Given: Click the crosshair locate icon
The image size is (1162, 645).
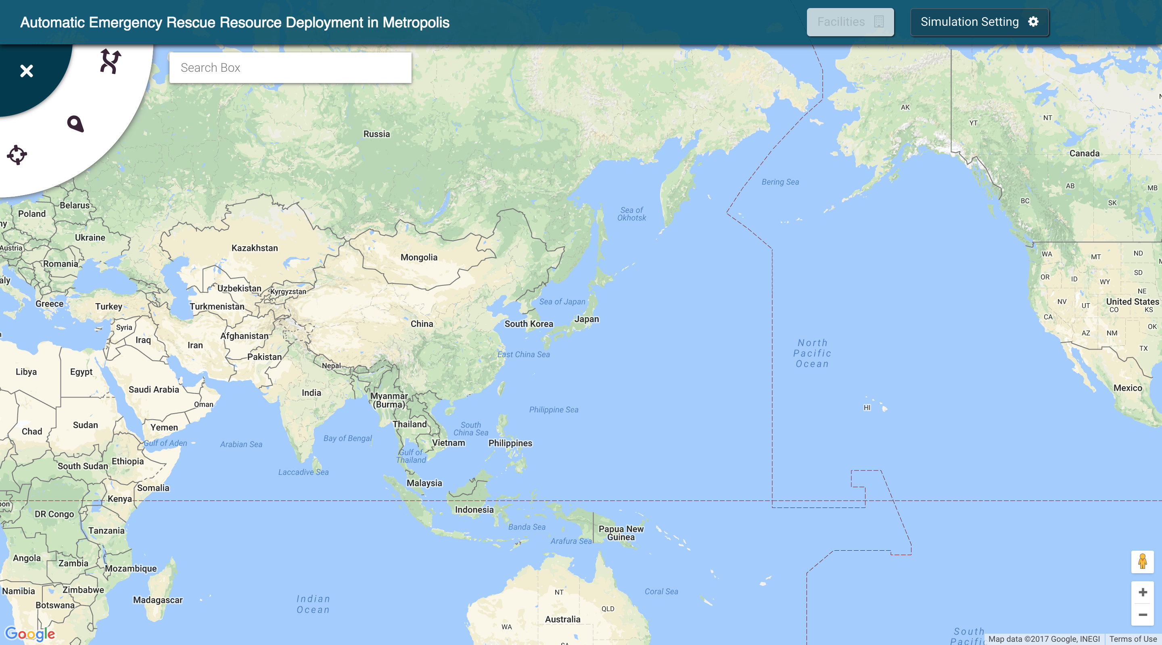Looking at the screenshot, I should pos(17,155).
